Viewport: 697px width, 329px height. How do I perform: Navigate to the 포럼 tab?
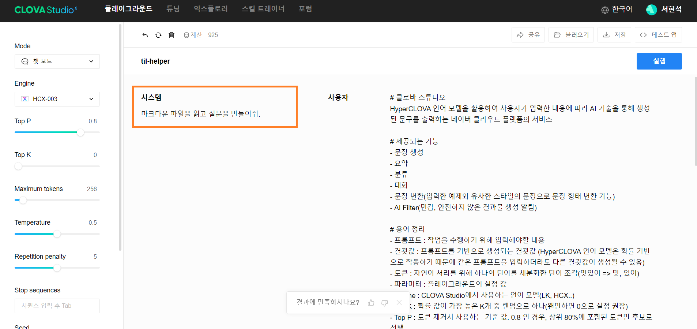[x=305, y=9]
